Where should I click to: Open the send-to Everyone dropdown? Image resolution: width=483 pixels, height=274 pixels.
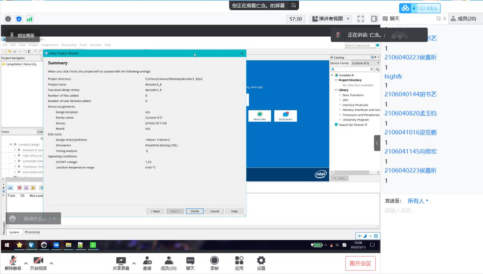coord(418,201)
